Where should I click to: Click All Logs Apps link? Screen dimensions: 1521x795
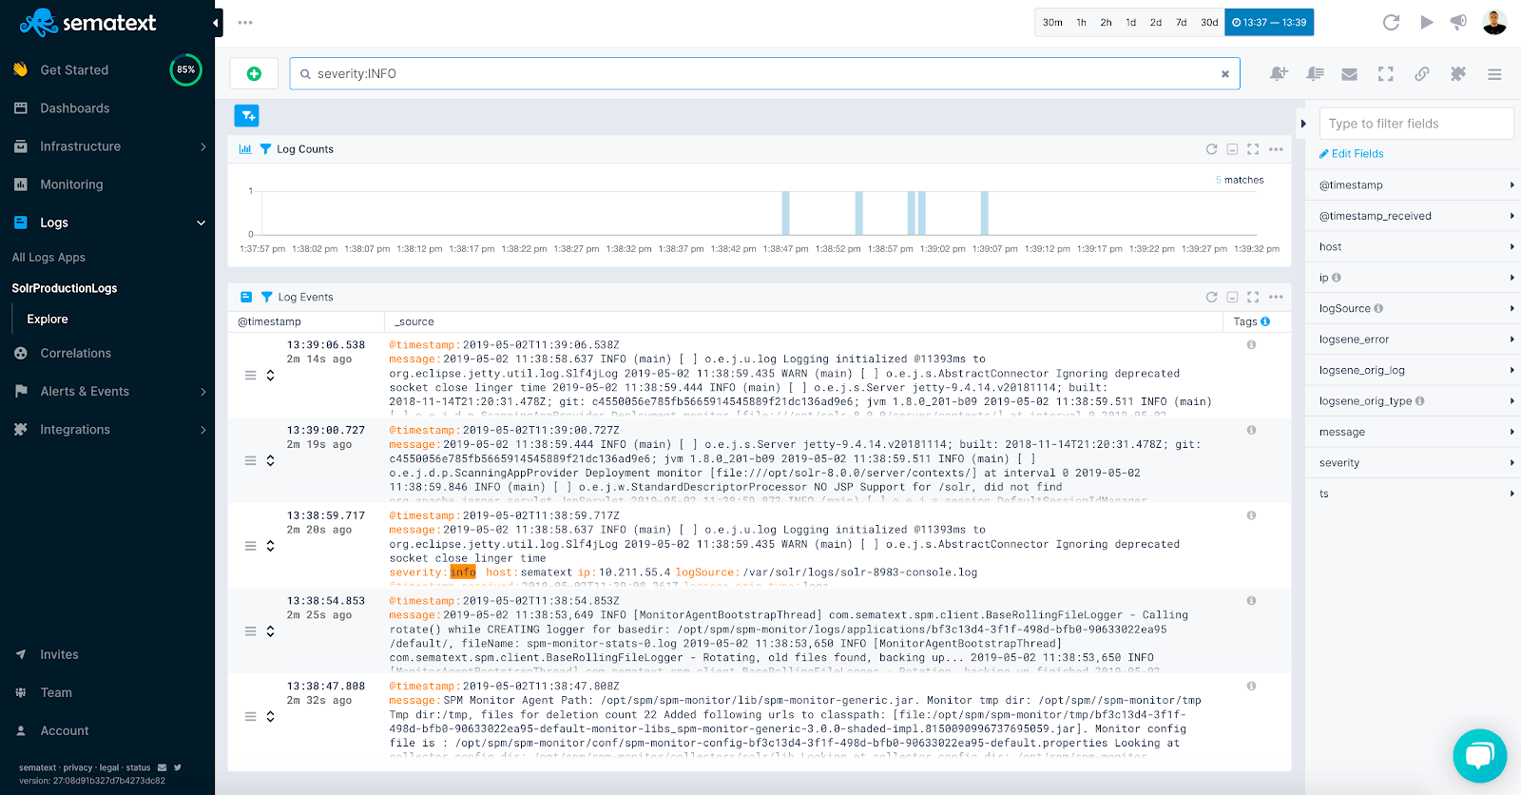pos(48,258)
